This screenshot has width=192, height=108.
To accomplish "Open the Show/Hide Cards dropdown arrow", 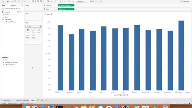I will pos(93,1).
